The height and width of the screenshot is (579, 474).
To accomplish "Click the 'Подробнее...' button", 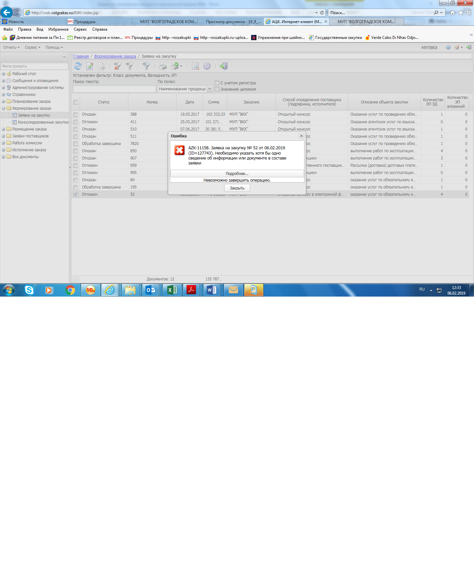I will pos(237,174).
